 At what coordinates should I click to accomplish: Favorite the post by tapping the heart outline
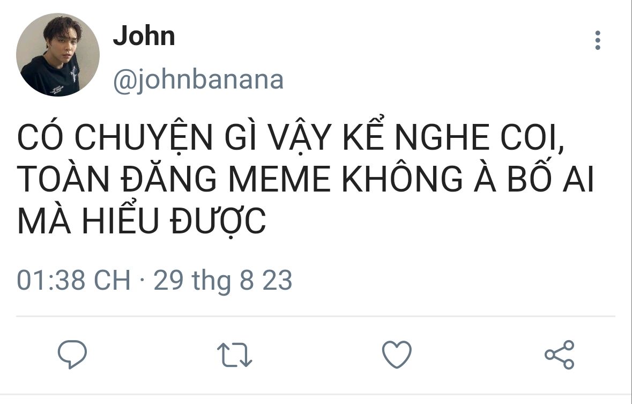click(397, 354)
